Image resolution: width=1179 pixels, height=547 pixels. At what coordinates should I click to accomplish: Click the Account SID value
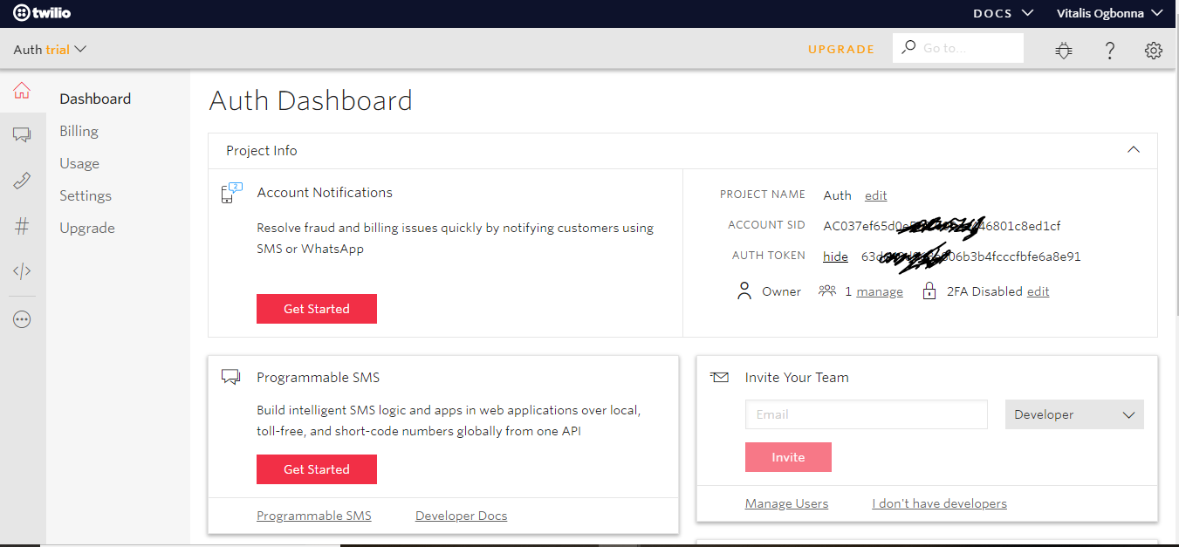[x=942, y=226]
